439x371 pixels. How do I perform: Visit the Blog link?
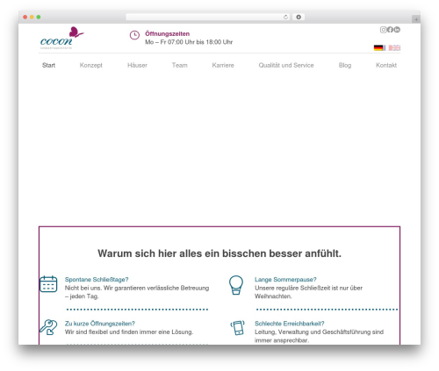click(345, 65)
